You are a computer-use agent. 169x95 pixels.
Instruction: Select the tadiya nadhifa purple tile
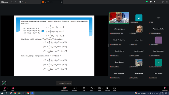tap(158, 40)
